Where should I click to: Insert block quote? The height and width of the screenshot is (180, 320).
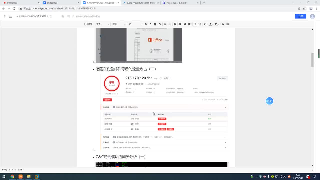pyautogui.click(x=205, y=24)
